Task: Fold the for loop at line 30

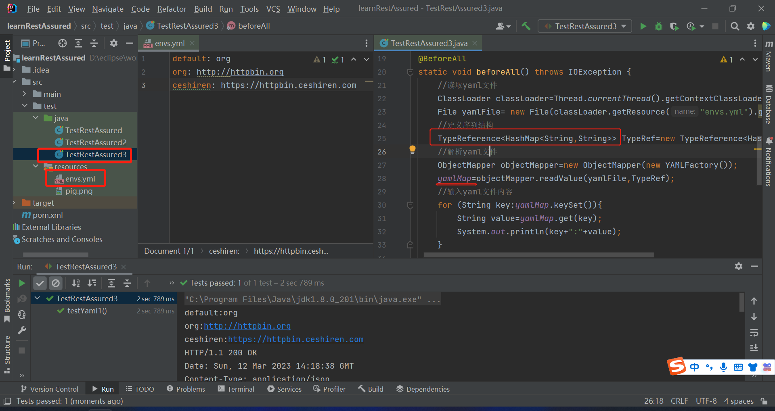Action: click(x=410, y=205)
